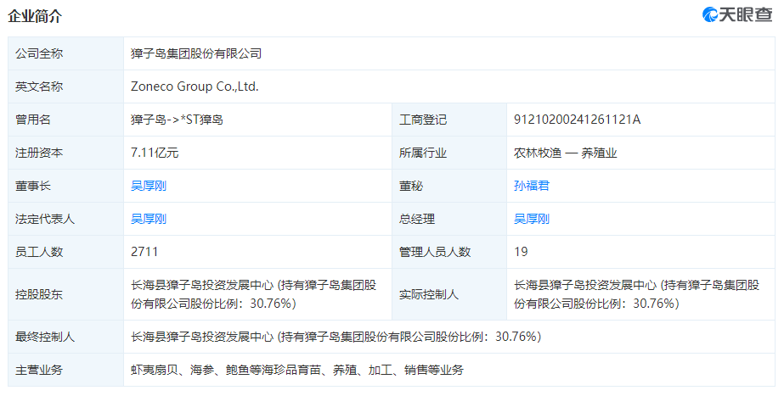Select industry value 农林牧渔 — 养殖业
Screen dimensions: 784x396
click(x=566, y=153)
